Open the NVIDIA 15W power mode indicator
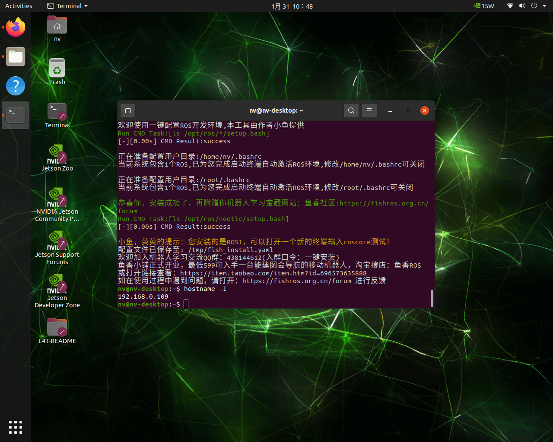553x442 pixels. pos(483,6)
